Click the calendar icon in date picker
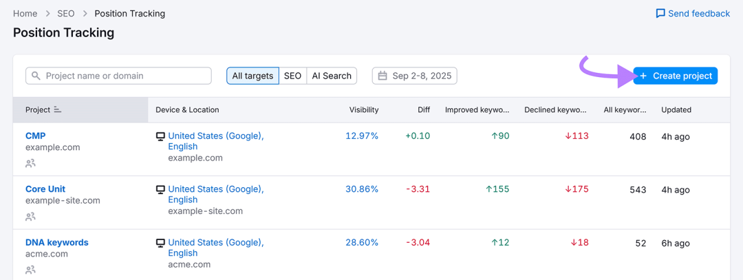 click(383, 76)
